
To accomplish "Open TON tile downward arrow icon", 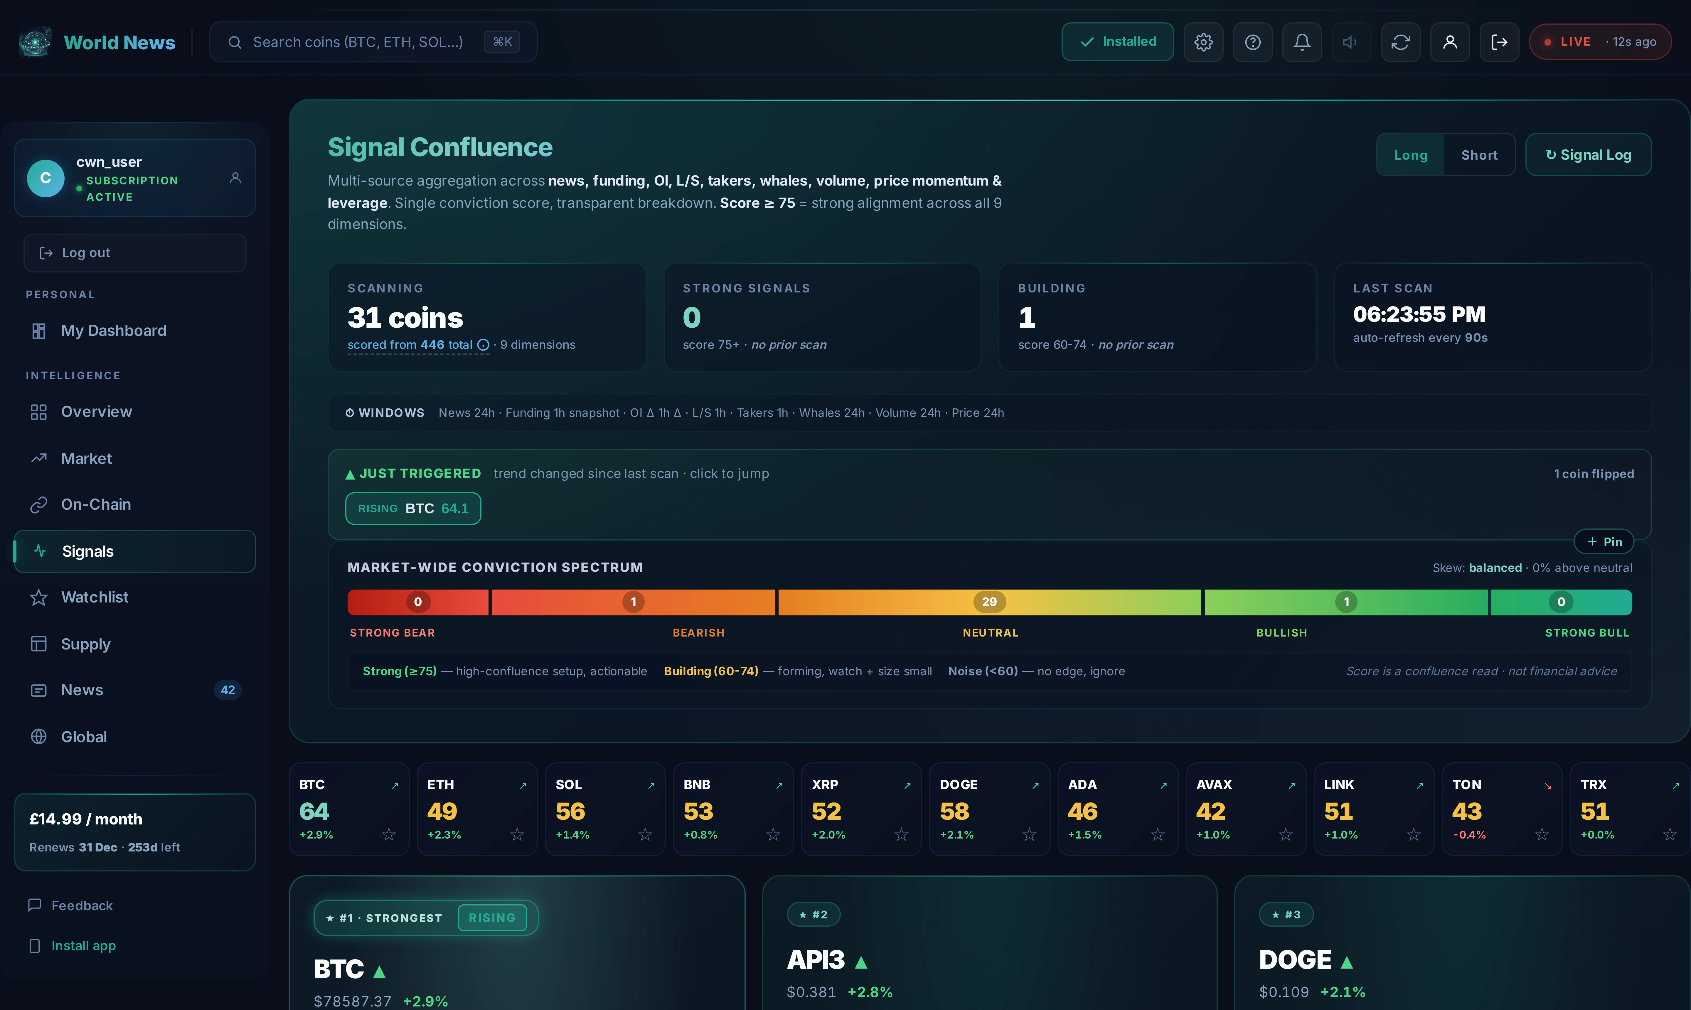I will pyautogui.click(x=1548, y=785).
